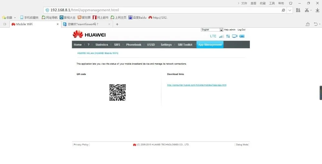Click the scissors screenshot tool icon
The width and height of the screenshot is (322, 164).
[307, 10]
